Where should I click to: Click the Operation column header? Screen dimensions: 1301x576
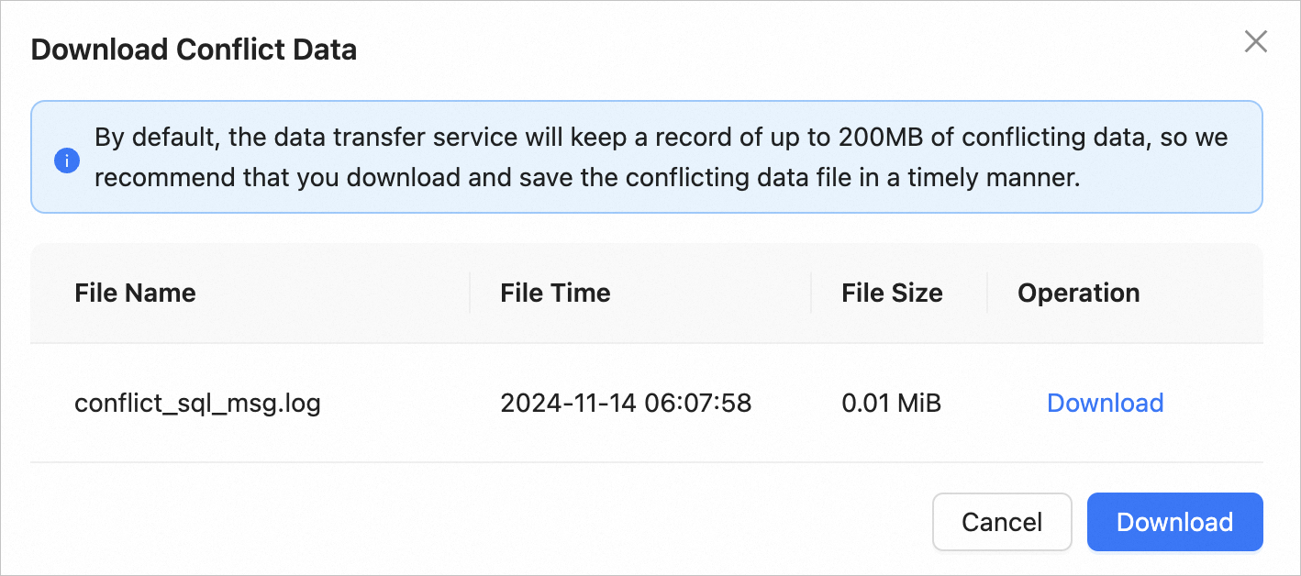tap(1078, 293)
